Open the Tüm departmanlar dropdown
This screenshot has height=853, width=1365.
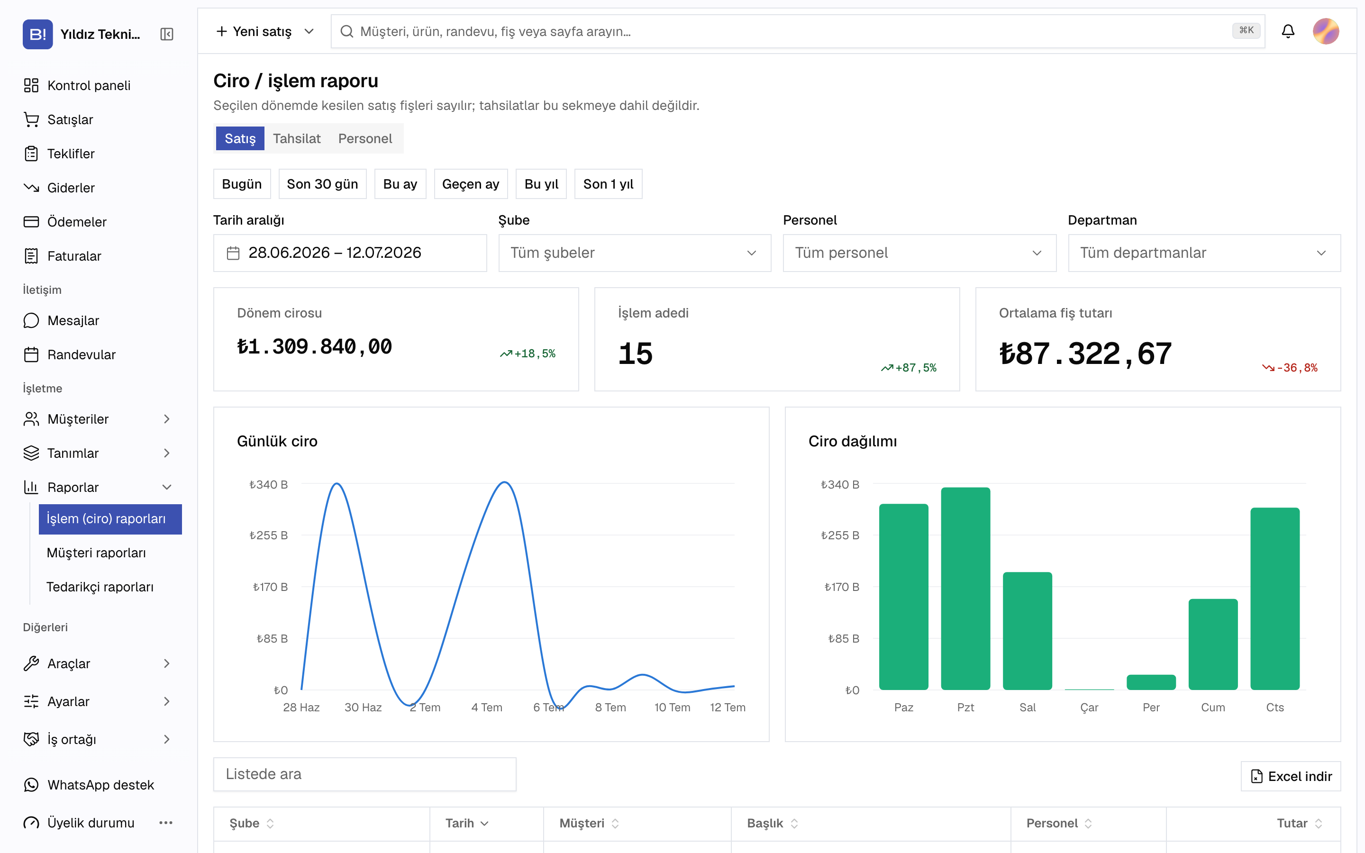pyautogui.click(x=1204, y=253)
